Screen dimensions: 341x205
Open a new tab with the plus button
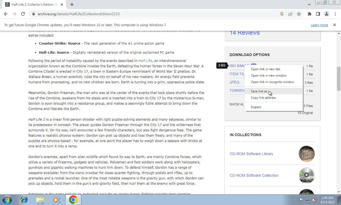[x=72, y=5]
